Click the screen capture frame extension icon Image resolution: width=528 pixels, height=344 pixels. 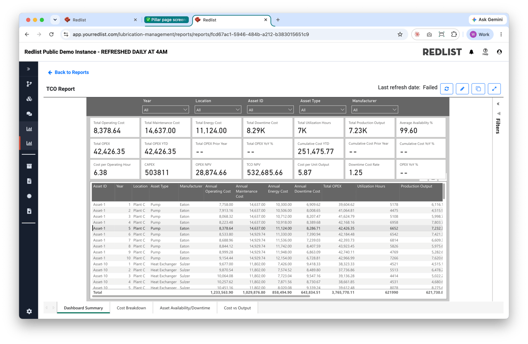441,35
